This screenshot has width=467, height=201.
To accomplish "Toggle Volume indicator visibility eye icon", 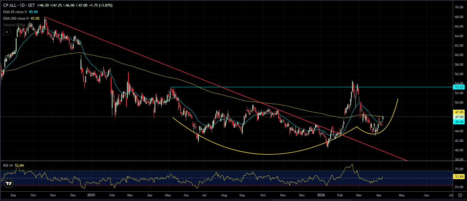I will click(30, 25).
